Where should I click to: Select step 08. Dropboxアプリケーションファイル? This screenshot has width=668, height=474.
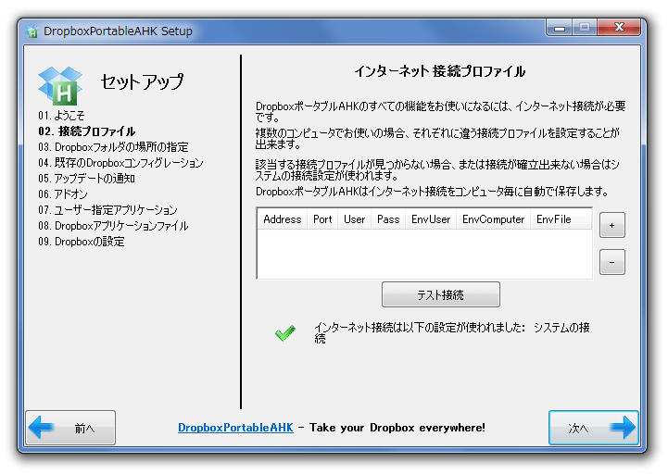[x=113, y=226]
